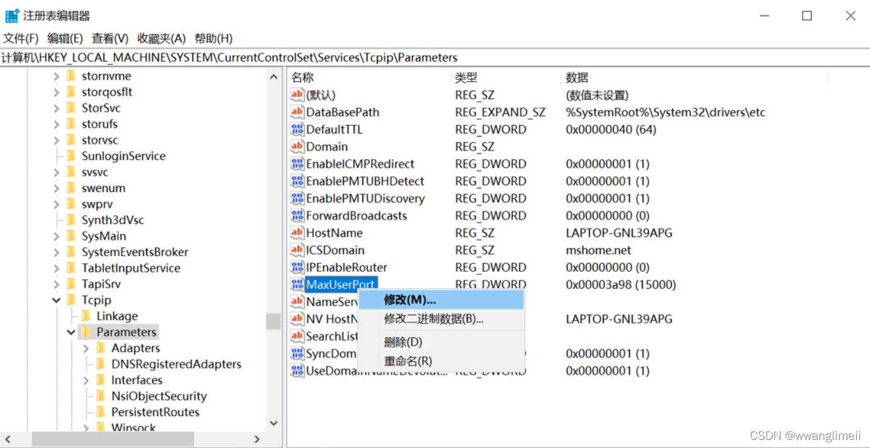The width and height of the screenshot is (870, 448).
Task: Click the DWORD icon beside EnablePMTUDiscovery
Action: click(298, 198)
